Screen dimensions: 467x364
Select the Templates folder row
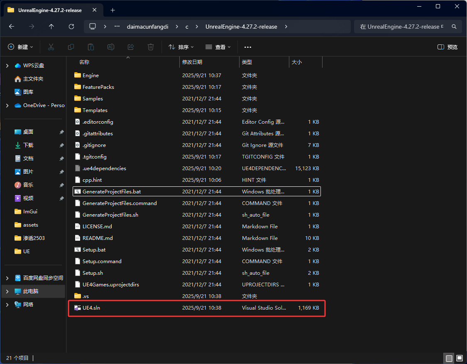pos(197,110)
